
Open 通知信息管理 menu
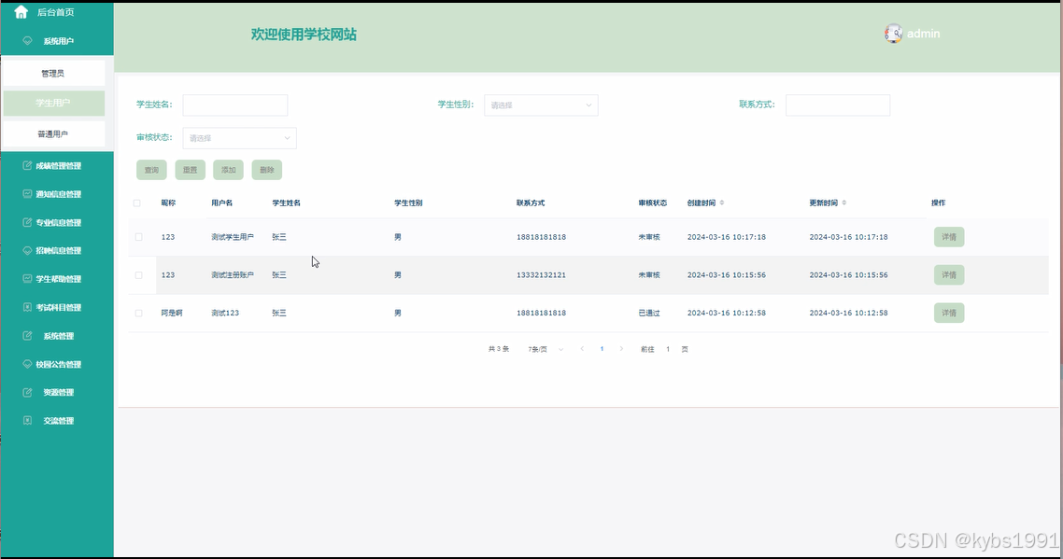click(57, 194)
